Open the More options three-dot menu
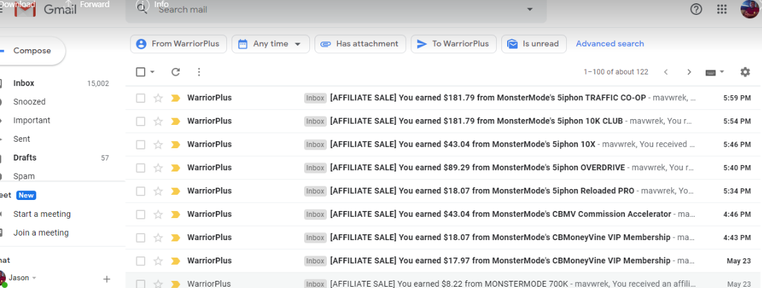762x288 pixels. (x=198, y=72)
